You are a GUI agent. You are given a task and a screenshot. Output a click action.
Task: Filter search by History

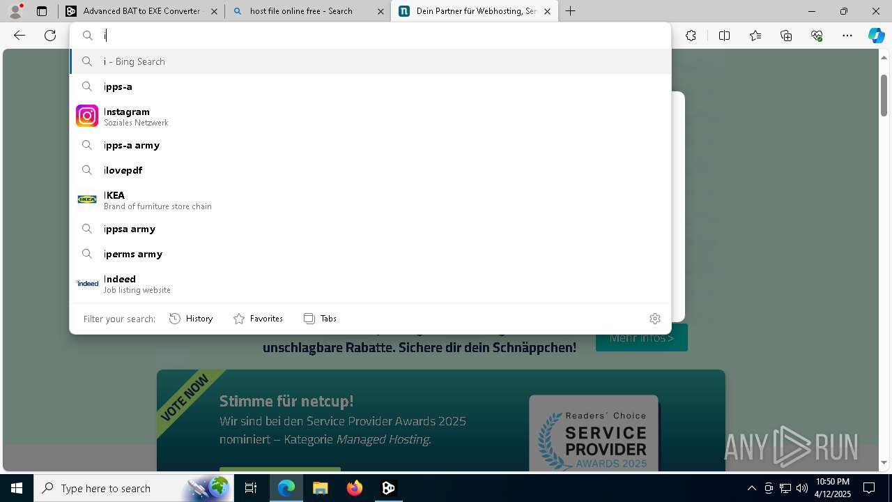click(x=191, y=319)
